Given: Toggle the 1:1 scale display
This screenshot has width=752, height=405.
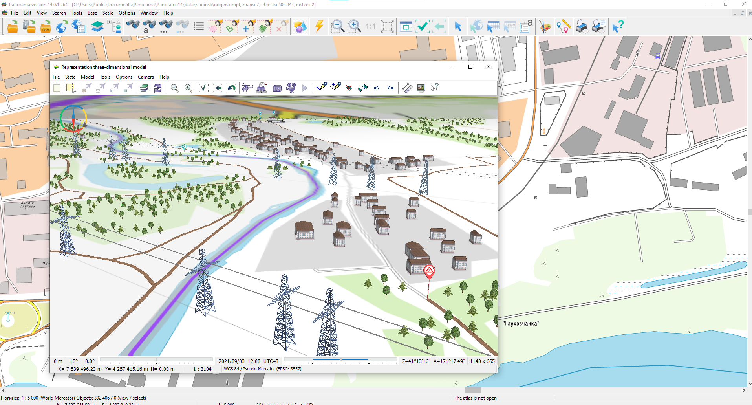Looking at the screenshot, I should pos(370,27).
